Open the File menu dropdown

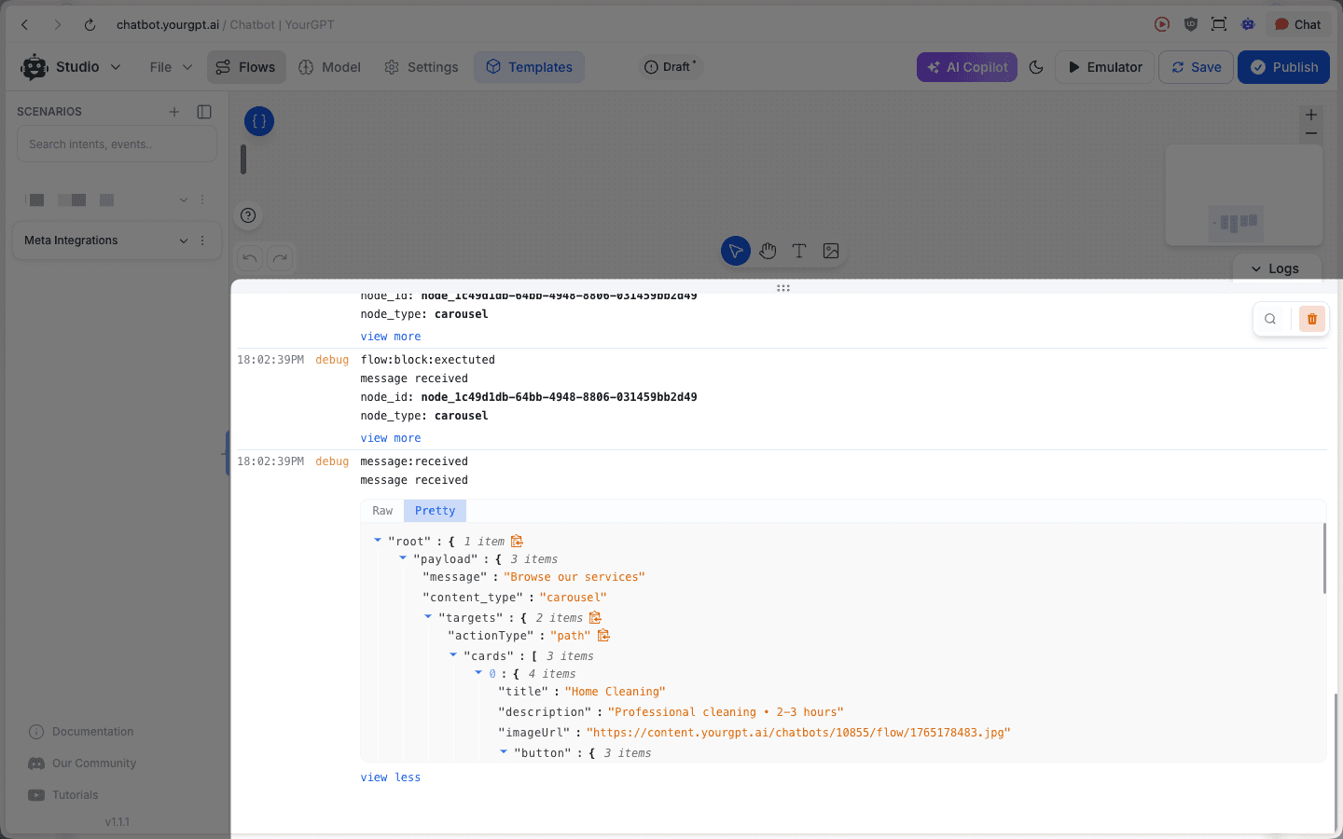click(168, 66)
